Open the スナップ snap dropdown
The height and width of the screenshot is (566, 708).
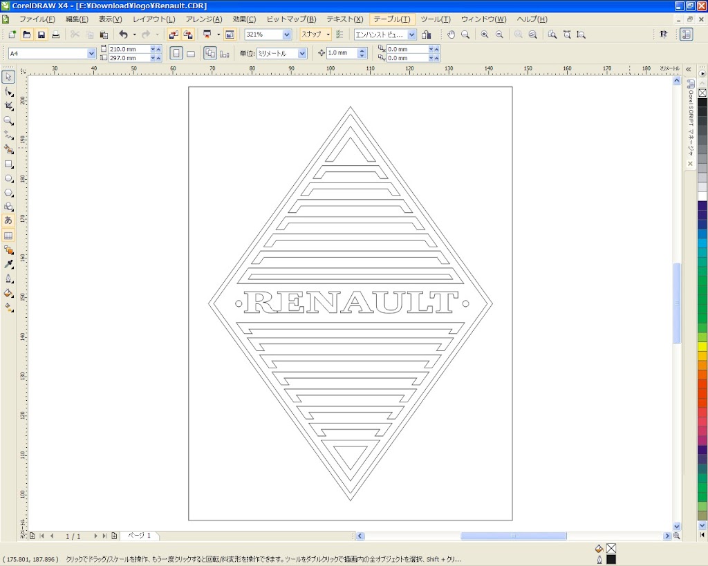click(x=328, y=35)
